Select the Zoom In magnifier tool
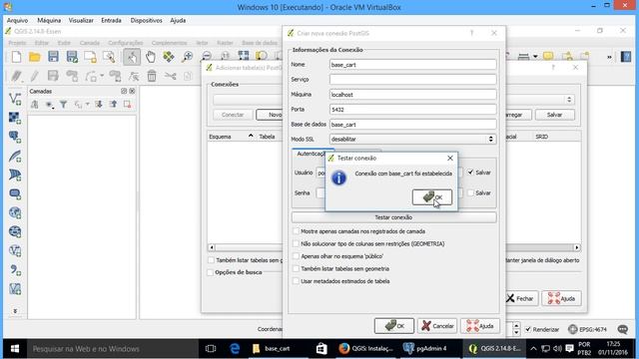Screen dimensions: 639x359 click(x=187, y=57)
